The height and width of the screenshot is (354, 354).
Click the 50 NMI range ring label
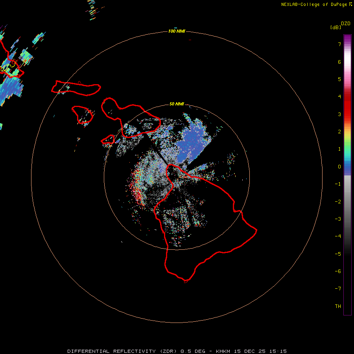177,104
